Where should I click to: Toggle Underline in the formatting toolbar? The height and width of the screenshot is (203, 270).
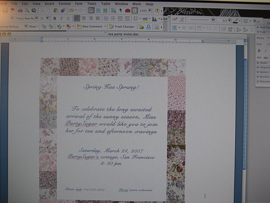tap(69, 18)
